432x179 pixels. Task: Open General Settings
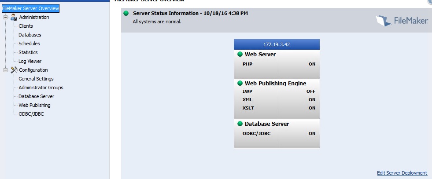click(36, 79)
